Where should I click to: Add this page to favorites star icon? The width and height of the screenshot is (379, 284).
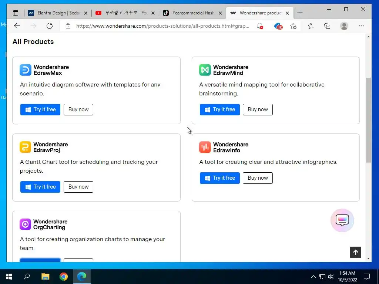[293, 26]
